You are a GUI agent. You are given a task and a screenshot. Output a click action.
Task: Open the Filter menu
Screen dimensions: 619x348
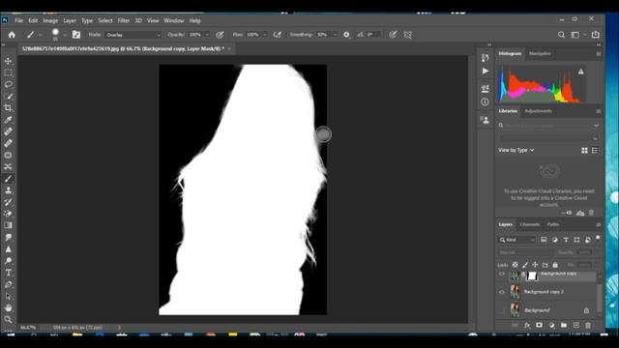124,20
